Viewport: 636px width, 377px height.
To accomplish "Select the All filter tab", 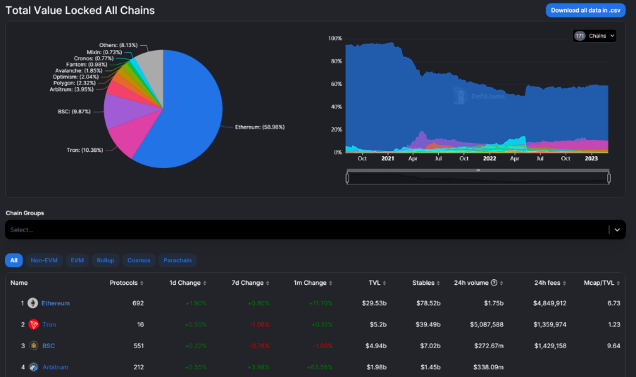I will click(14, 260).
